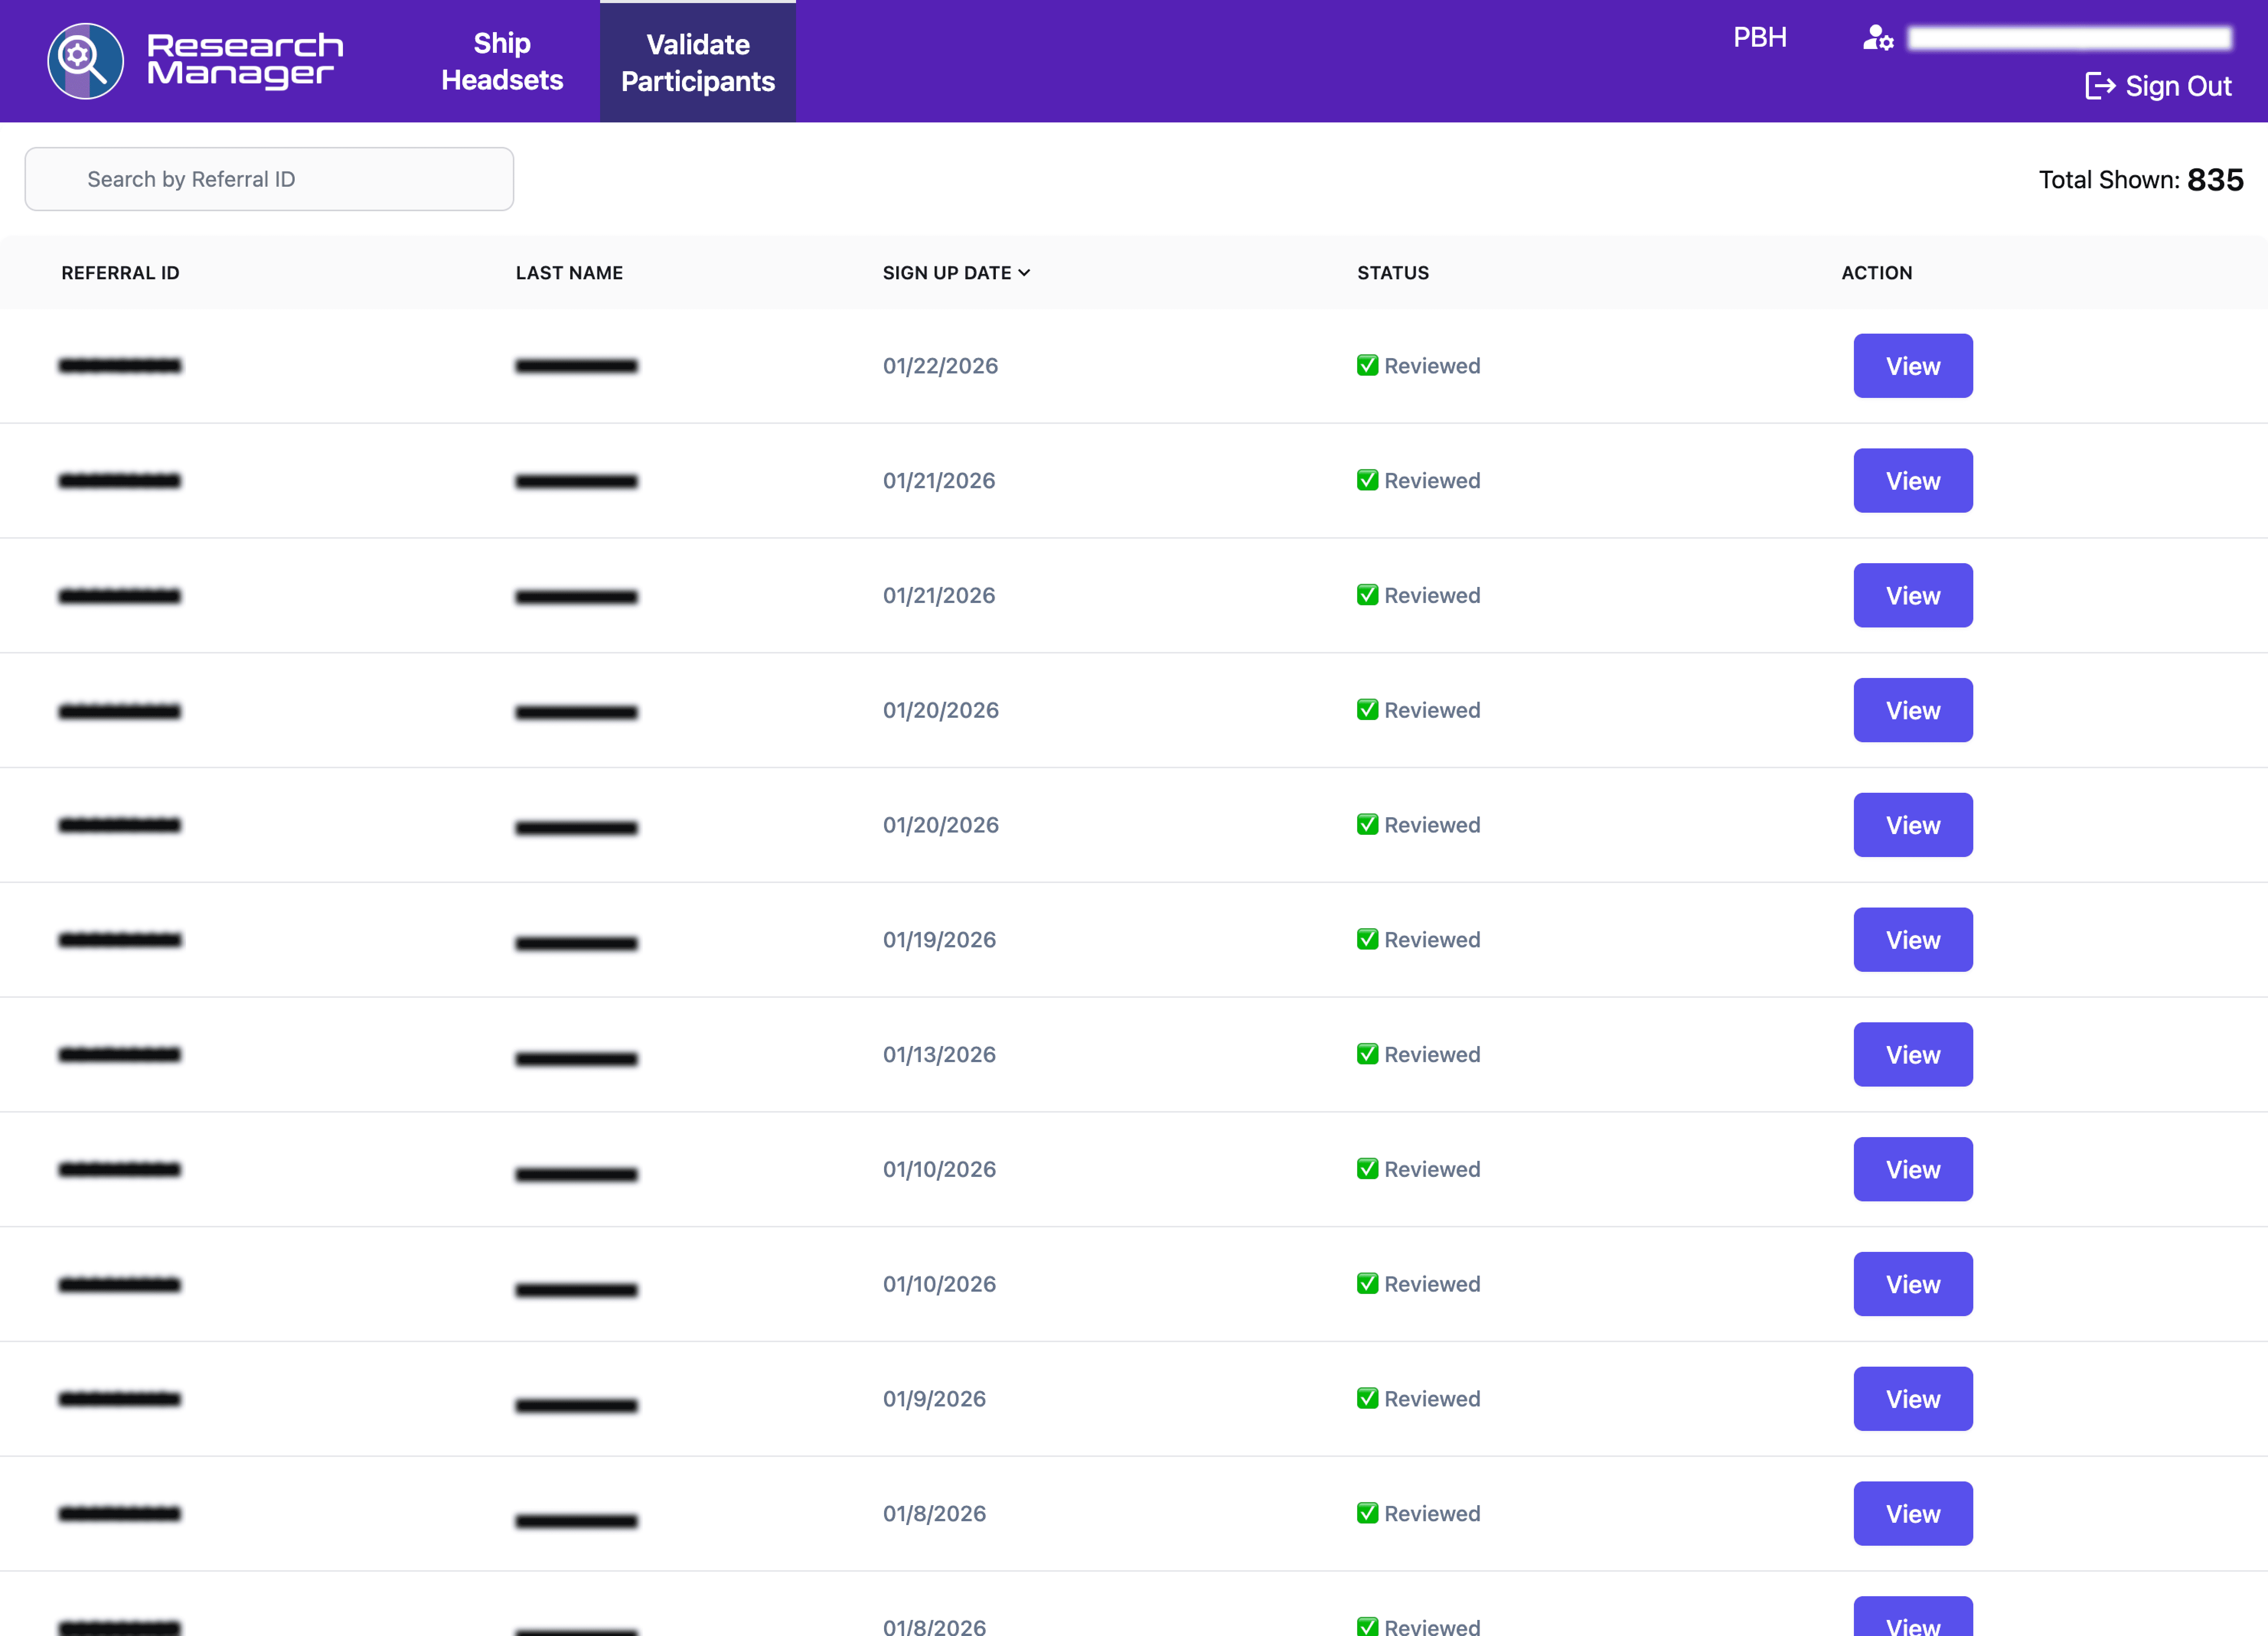This screenshot has width=2268, height=1636.
Task: Click green Reviewed checkmark for 01/9/2026 row
Action: [1367, 1398]
